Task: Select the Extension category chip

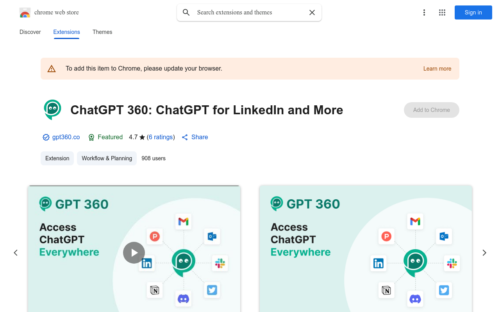Action: [x=57, y=158]
